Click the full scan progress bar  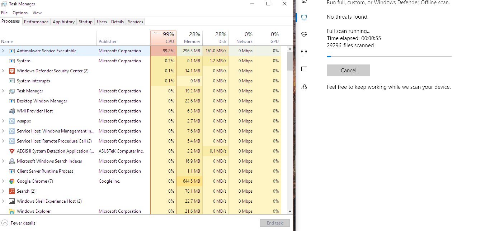point(389,56)
